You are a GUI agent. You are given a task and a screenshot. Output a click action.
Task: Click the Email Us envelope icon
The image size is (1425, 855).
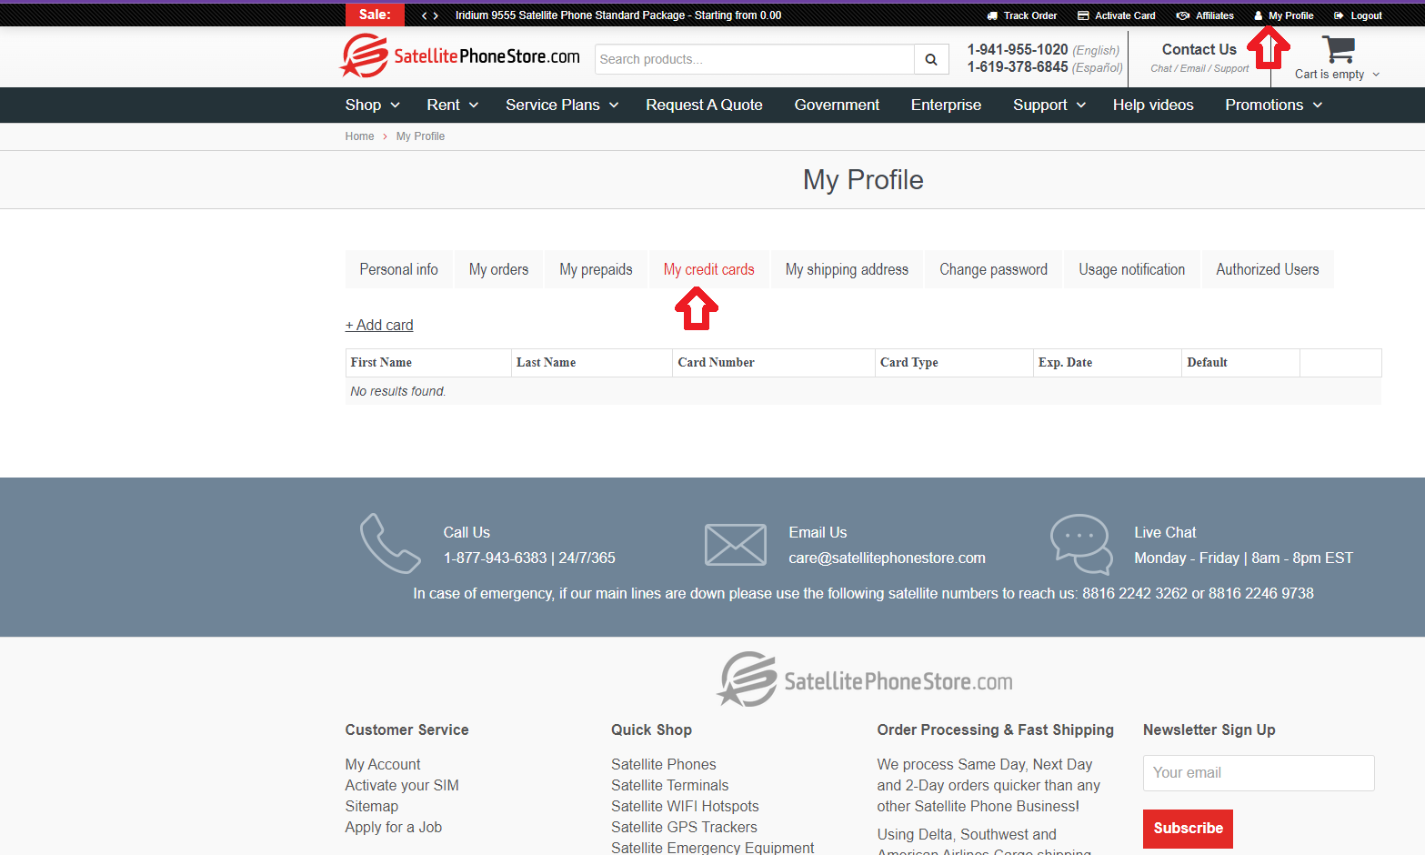click(736, 545)
